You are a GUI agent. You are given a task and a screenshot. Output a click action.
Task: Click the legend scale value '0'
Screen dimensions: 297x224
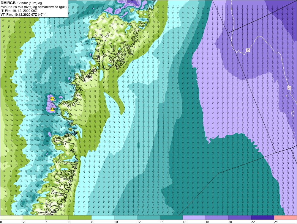1,222
